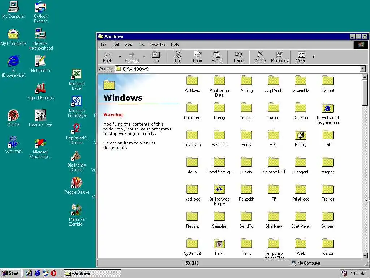Screen dimensions: 370x278
Task: Select the History folder icon
Action: click(301, 135)
